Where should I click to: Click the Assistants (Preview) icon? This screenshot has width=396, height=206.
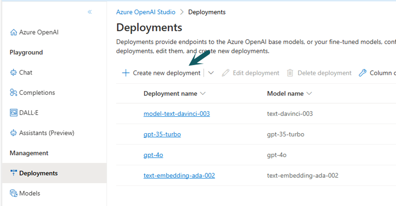tap(13, 133)
